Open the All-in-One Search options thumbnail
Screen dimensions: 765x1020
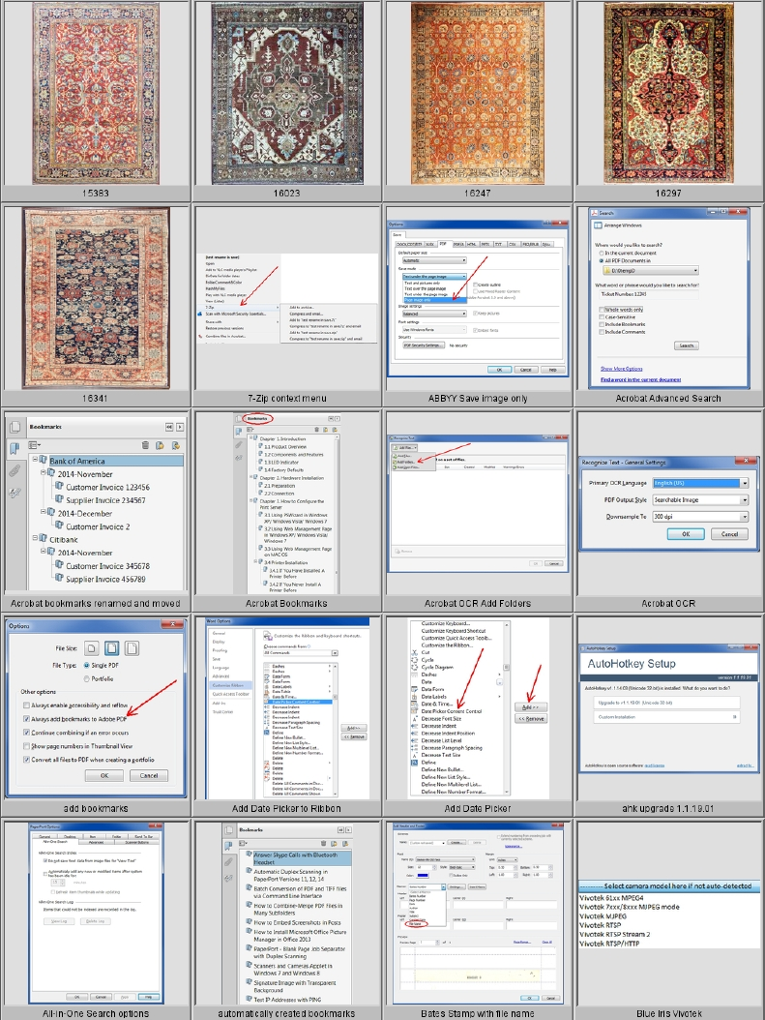point(96,914)
